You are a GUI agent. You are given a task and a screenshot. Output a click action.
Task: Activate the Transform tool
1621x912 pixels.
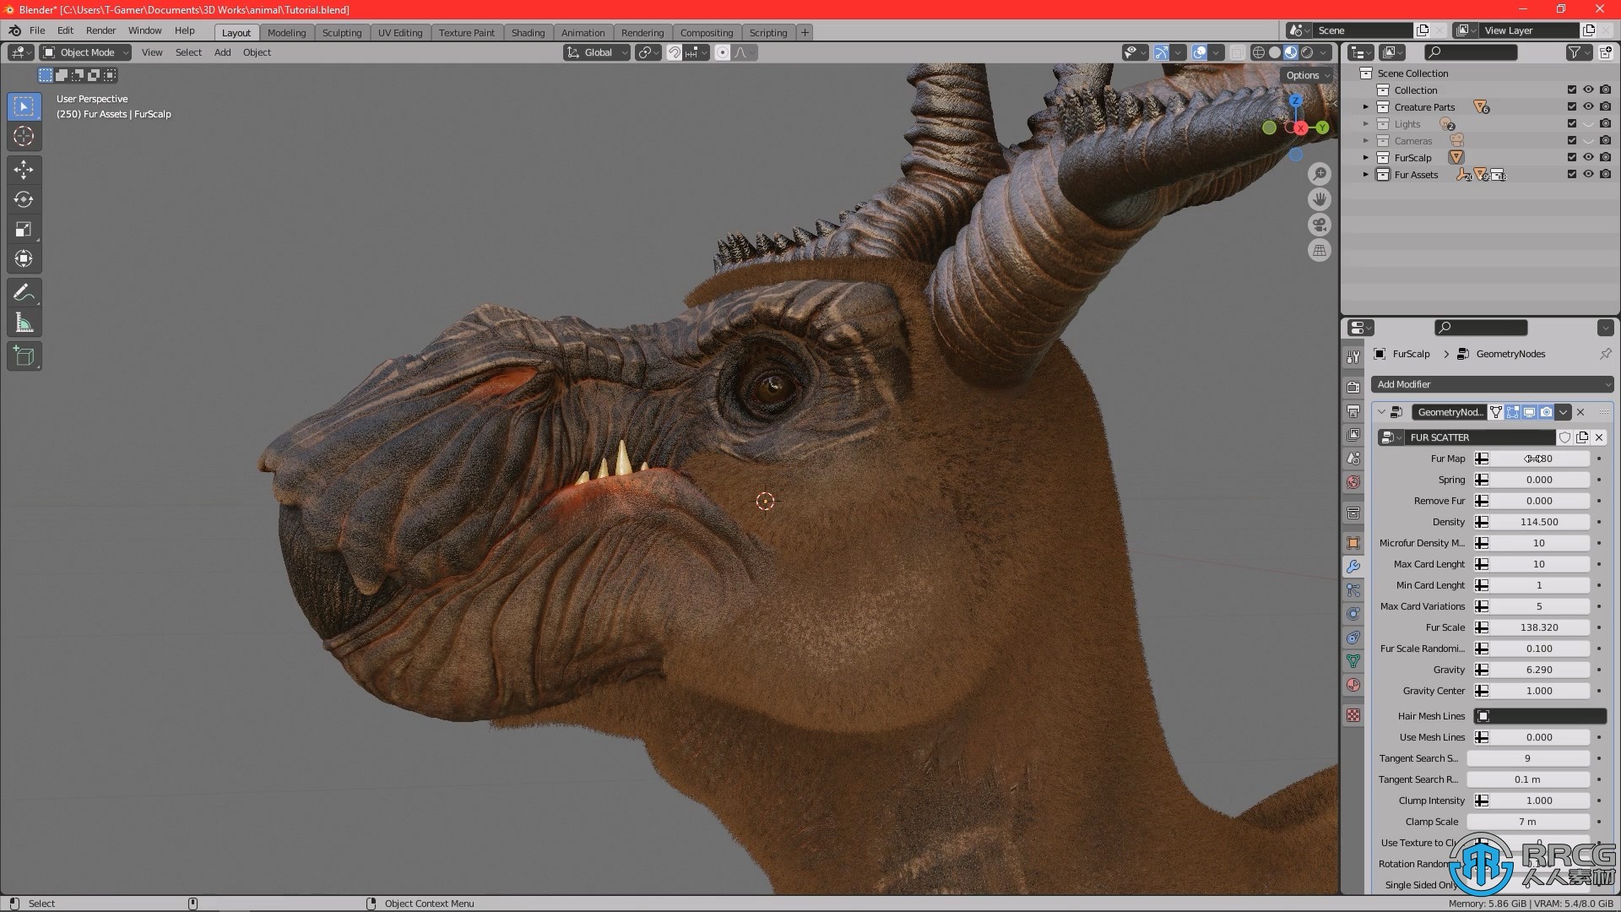[x=24, y=258]
